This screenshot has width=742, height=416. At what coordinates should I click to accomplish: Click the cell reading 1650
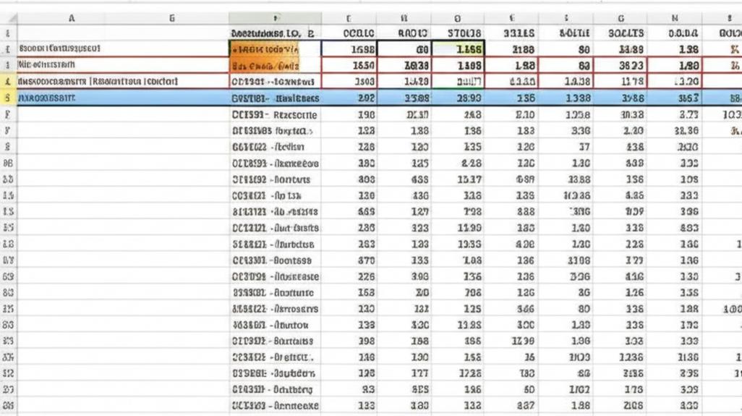click(349, 65)
